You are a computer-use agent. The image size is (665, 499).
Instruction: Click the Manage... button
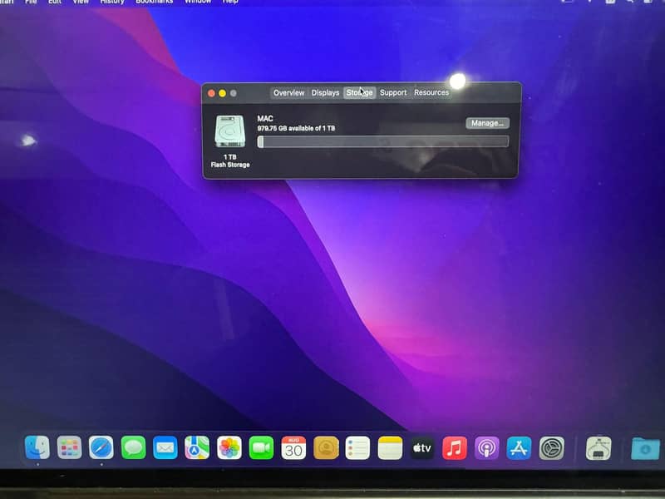coord(487,123)
